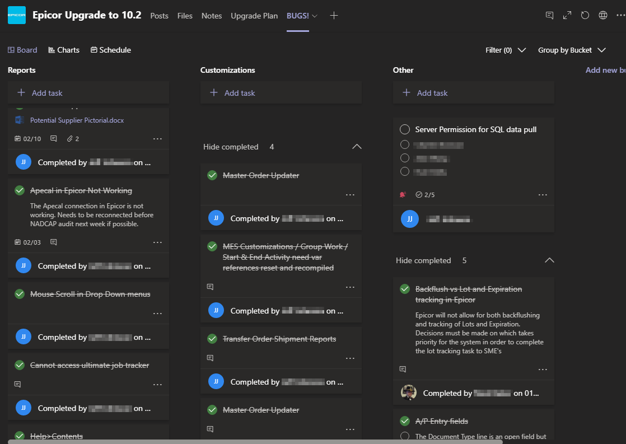
Task: Uncheck completed A/P Entry fields task
Action: coord(405,421)
